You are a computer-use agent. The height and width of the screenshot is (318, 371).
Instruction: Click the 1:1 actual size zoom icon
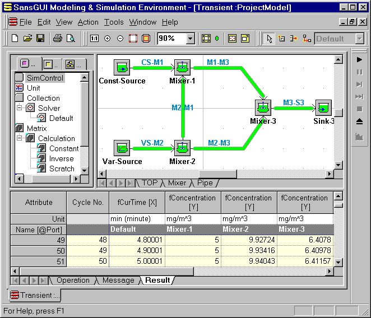pyautogui.click(x=94, y=39)
